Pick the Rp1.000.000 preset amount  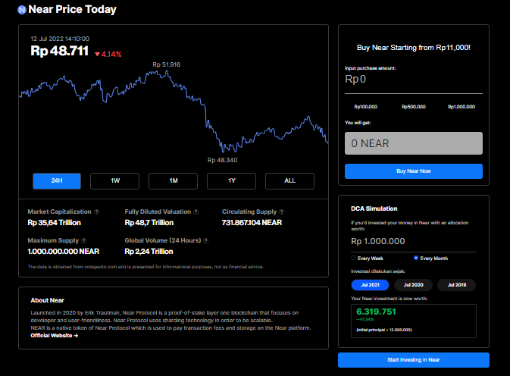pos(462,107)
